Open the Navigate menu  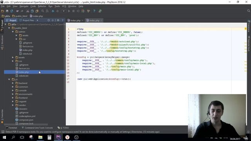[24, 6]
